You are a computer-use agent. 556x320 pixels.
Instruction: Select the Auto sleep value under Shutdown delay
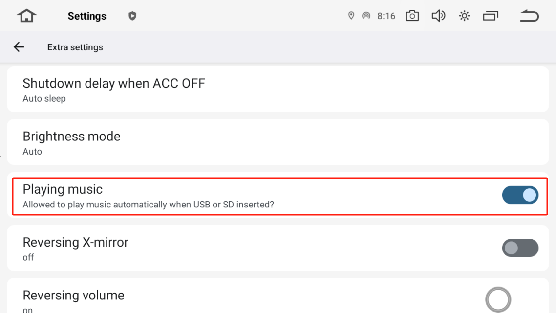click(44, 99)
